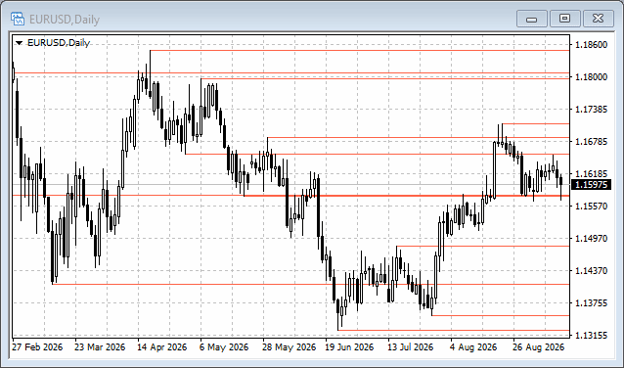Click the 1.14370 price scale label

pyautogui.click(x=592, y=270)
